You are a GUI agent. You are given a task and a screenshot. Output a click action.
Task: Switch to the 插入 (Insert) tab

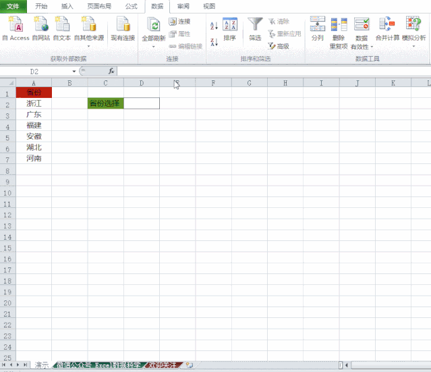[67, 6]
